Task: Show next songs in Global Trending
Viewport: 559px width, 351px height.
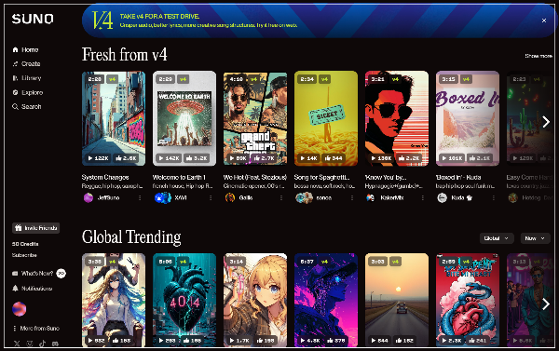Action: [546, 304]
